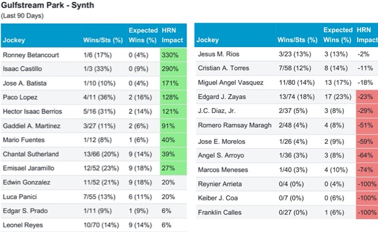Click Franklin Calles jockey name
This screenshot has height=232, width=378.
point(219,212)
